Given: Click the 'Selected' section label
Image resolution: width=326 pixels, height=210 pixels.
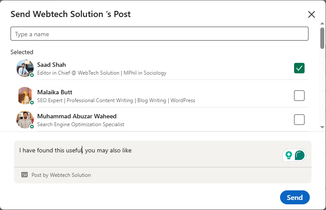Looking at the screenshot, I should point(22,52).
